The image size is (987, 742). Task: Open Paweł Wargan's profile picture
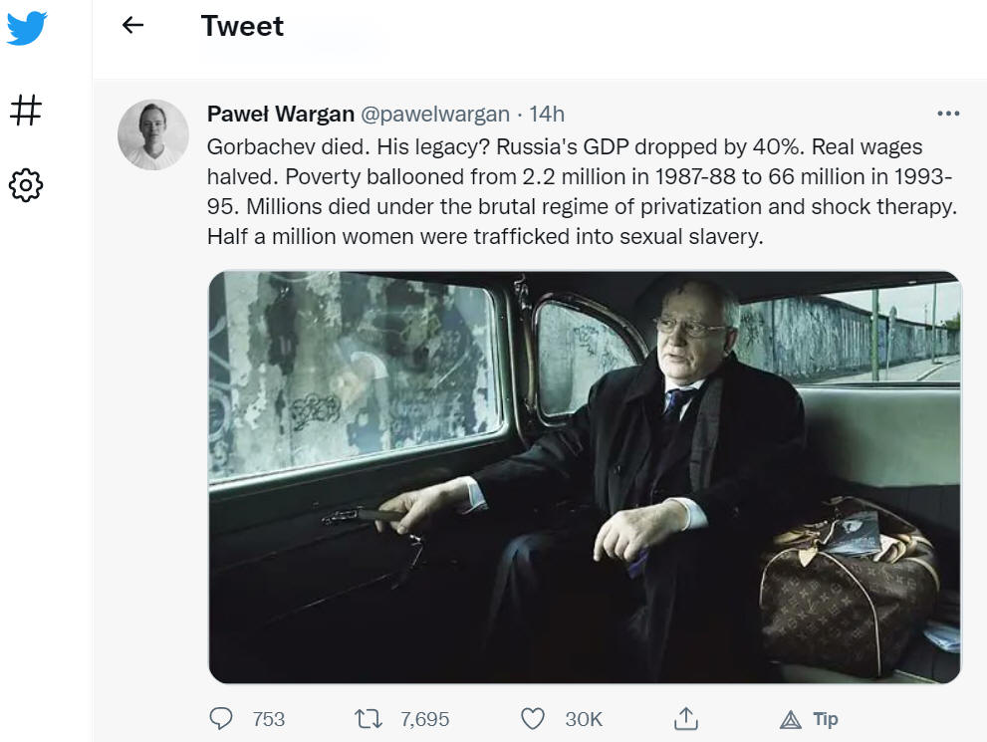153,134
